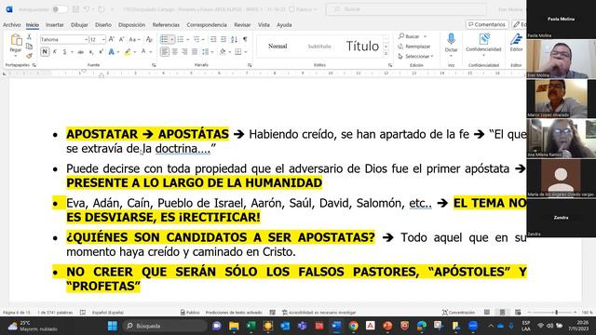Image resolution: width=596 pixels, height=335 pixels.
Task: Toggle Subscript formatting
Action: (x=91, y=52)
